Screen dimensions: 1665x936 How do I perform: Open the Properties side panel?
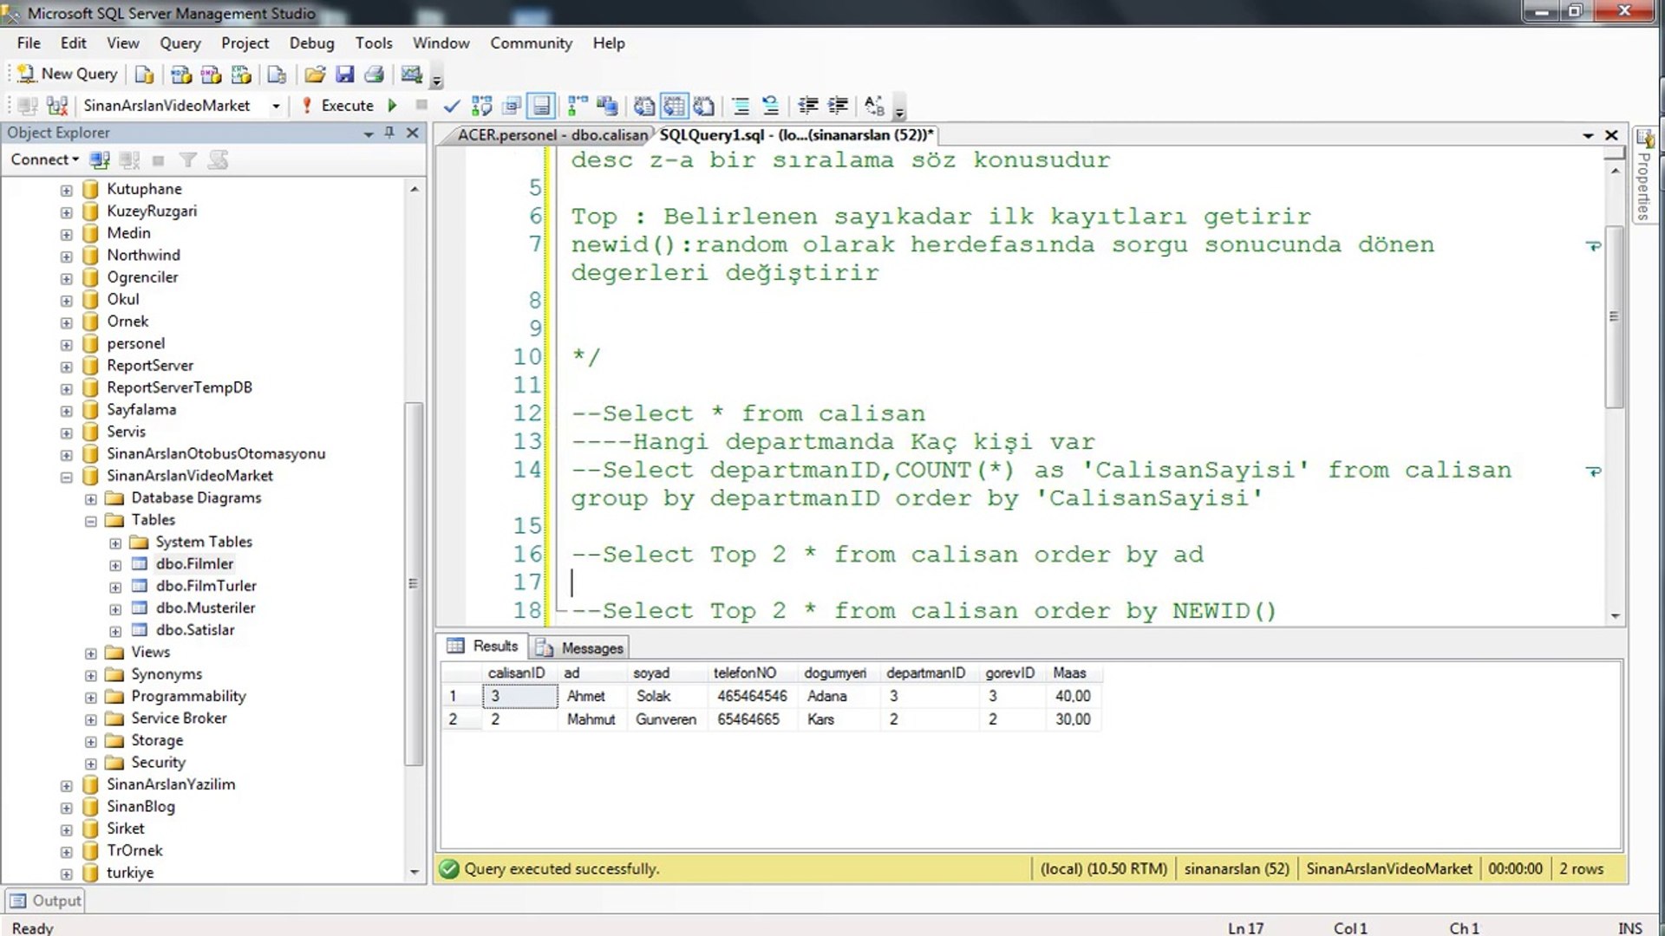coord(1644,175)
